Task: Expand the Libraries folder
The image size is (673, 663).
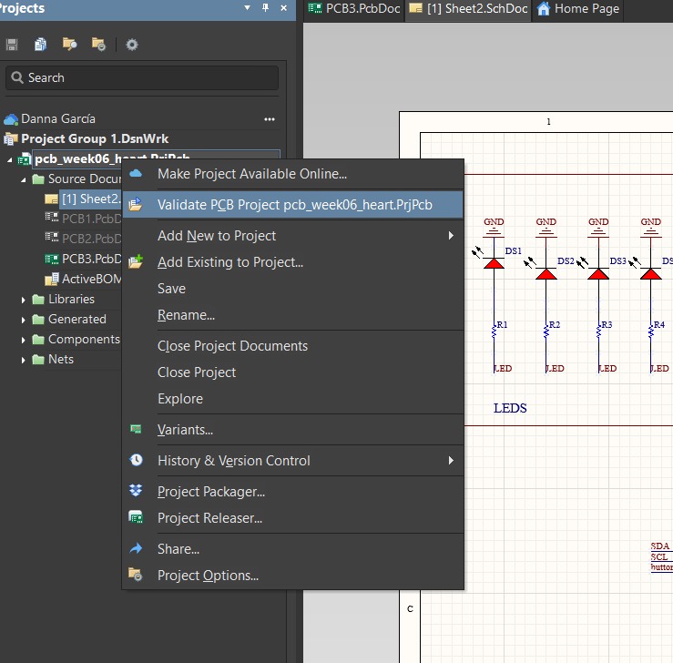Action: coord(25,300)
